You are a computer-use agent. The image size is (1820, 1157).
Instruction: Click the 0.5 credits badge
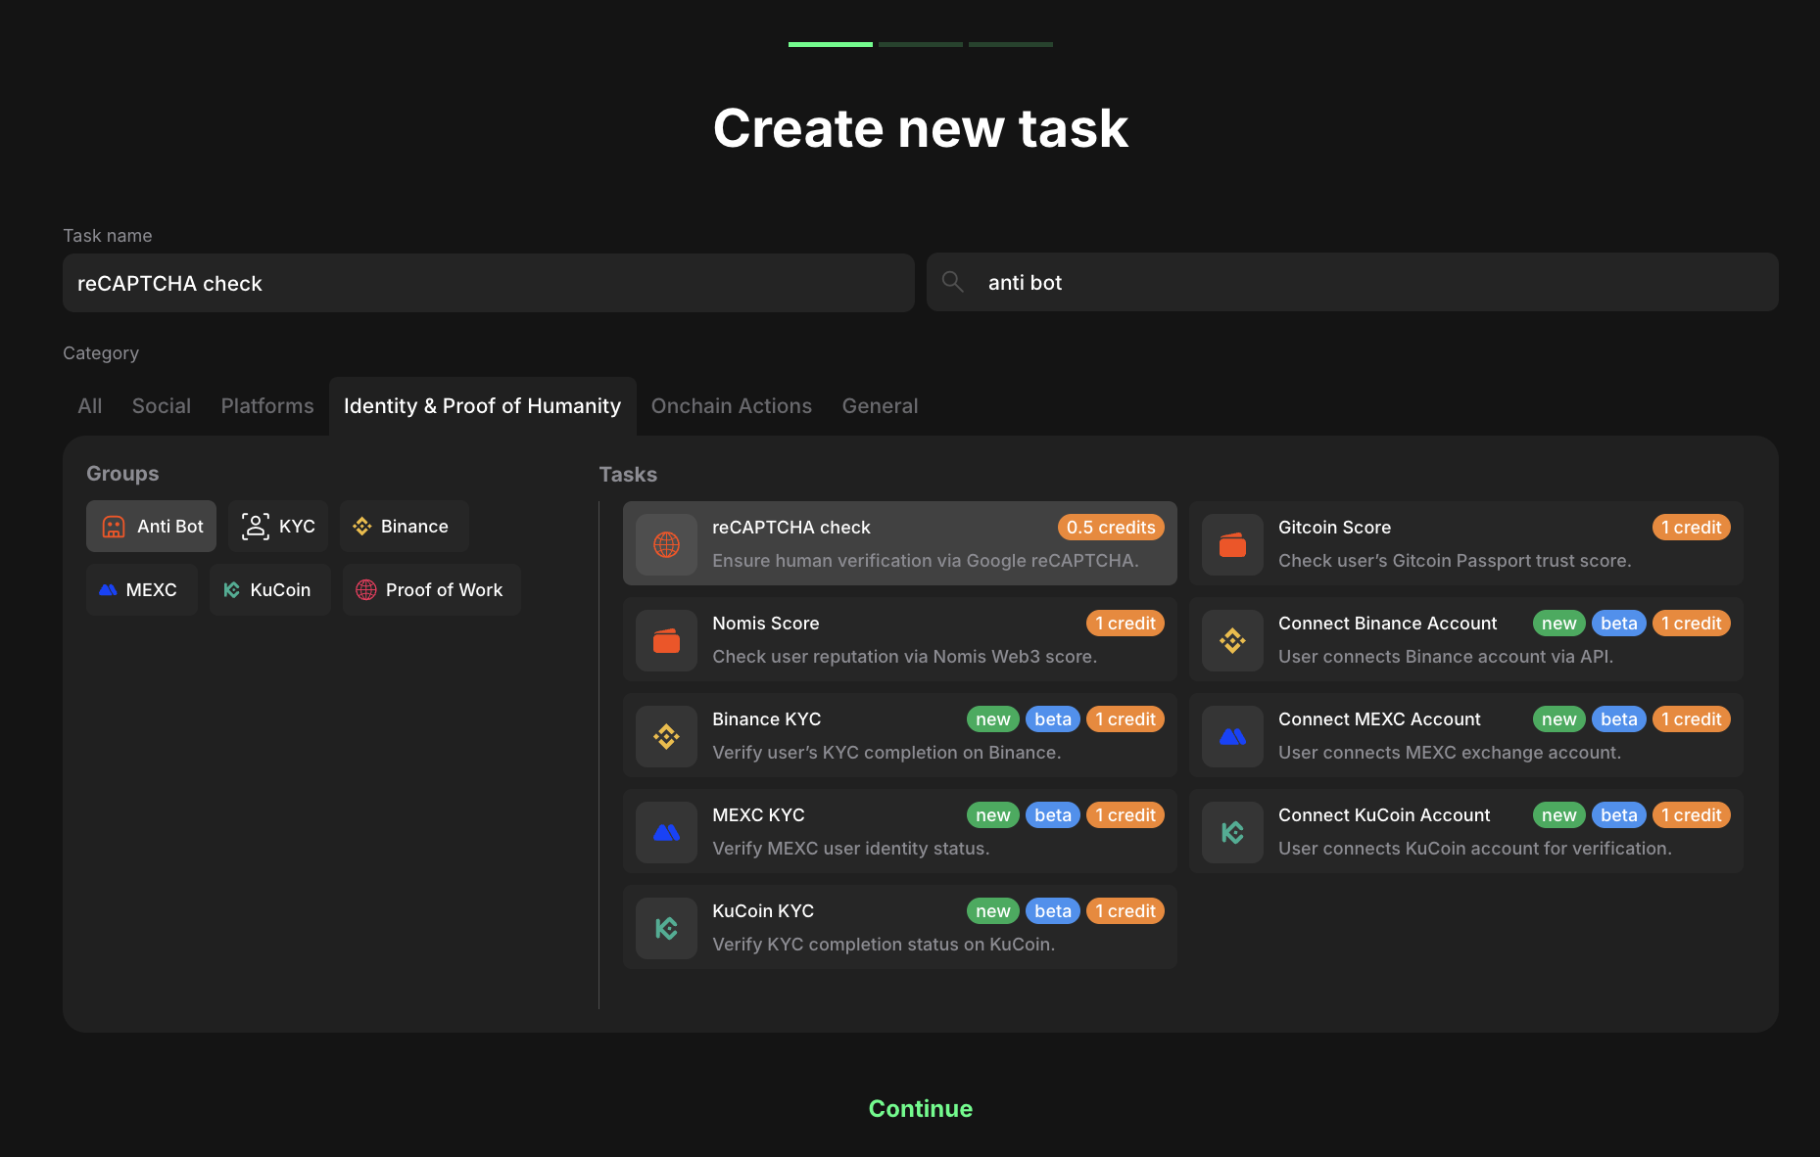pos(1111,528)
